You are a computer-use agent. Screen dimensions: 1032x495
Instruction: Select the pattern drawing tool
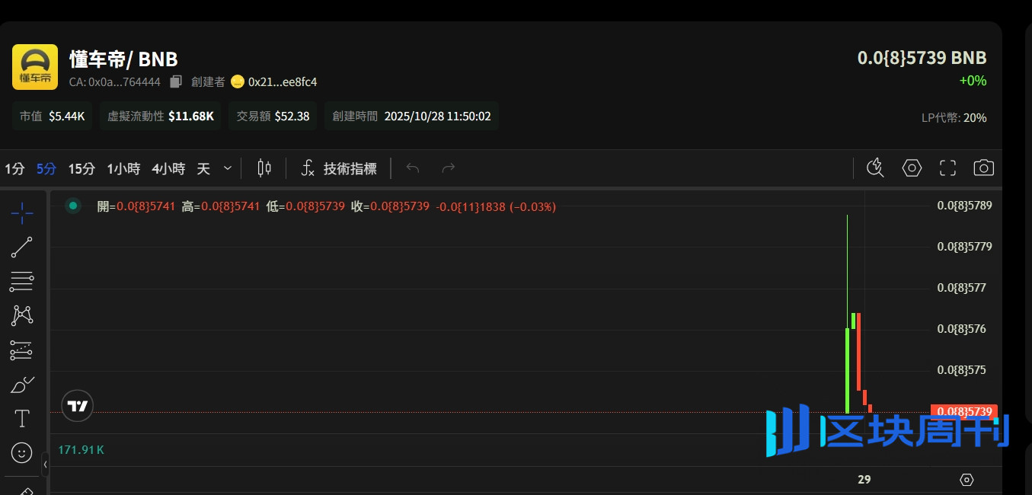coord(21,315)
